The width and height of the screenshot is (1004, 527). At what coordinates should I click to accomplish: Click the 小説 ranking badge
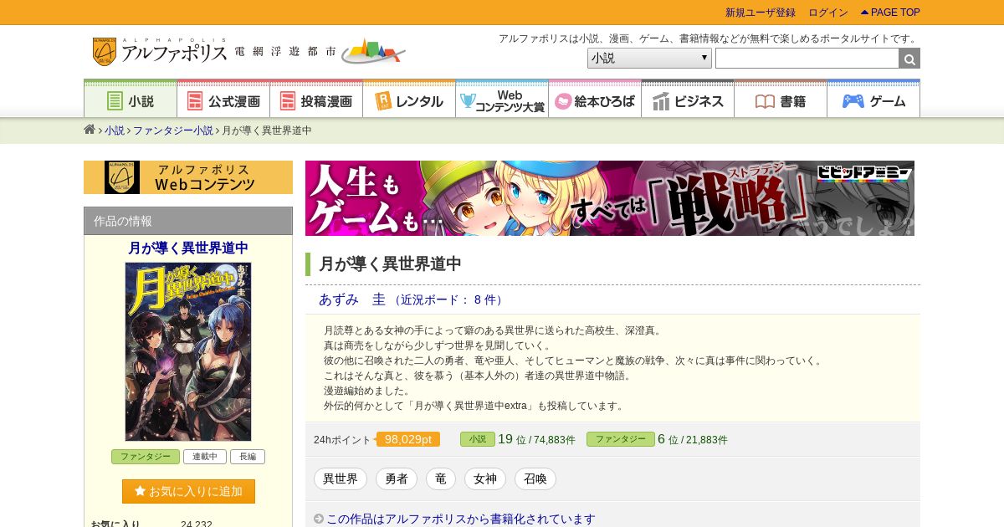pyautogui.click(x=478, y=439)
